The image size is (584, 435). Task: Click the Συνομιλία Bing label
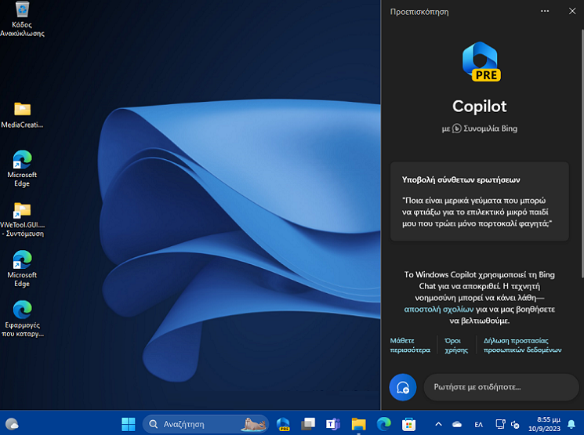[x=490, y=129]
